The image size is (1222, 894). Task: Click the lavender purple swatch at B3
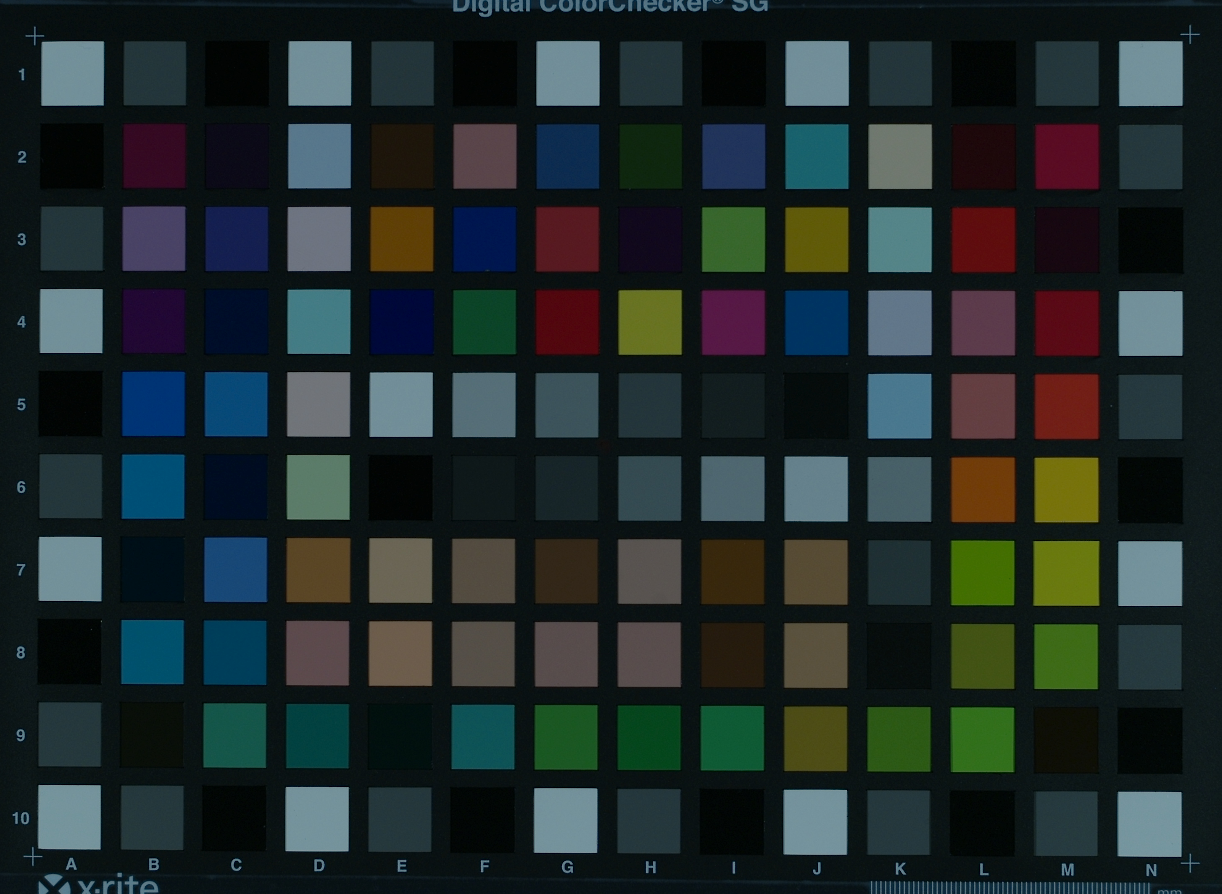154,239
